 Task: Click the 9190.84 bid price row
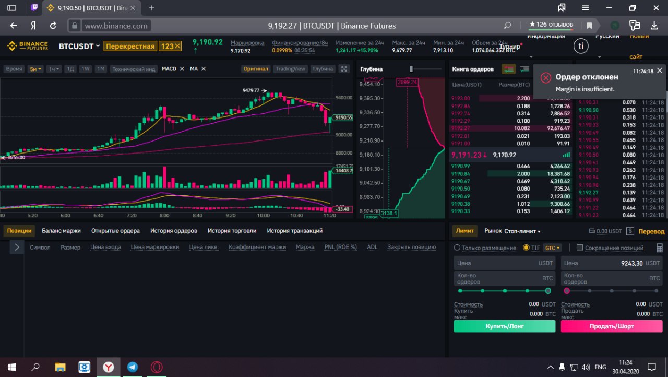[x=510, y=173]
